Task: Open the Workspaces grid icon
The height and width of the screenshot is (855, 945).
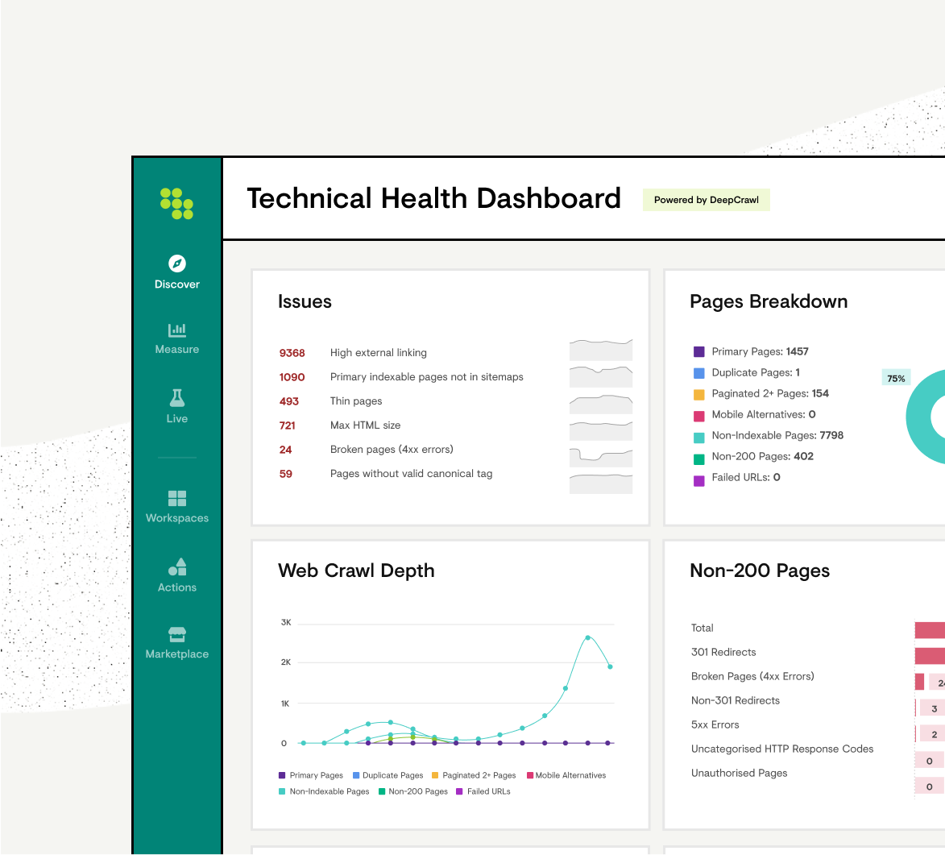Action: pos(177,498)
